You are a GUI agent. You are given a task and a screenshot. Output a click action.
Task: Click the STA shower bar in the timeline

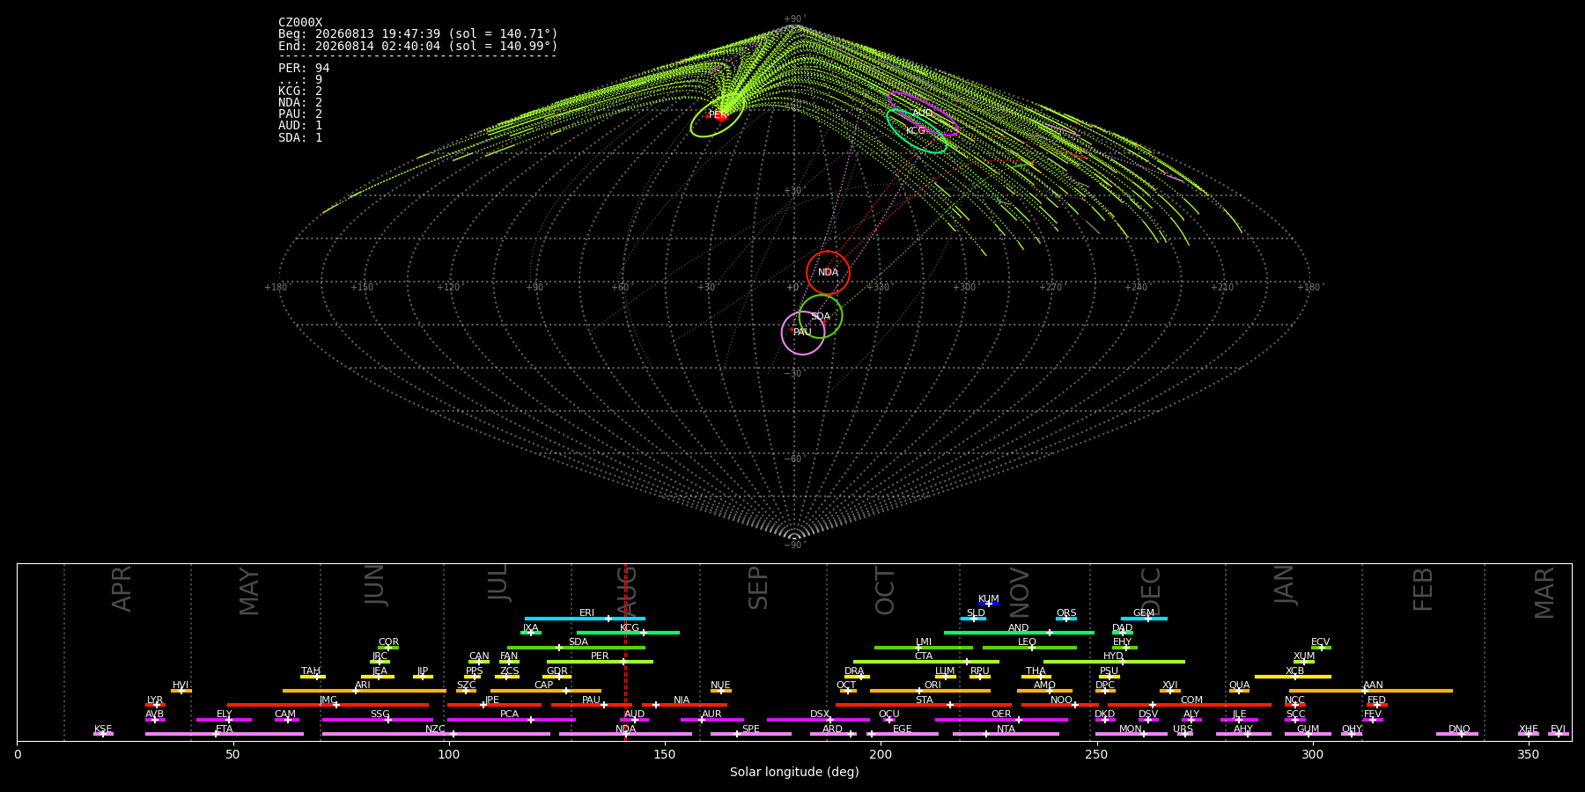point(924,705)
